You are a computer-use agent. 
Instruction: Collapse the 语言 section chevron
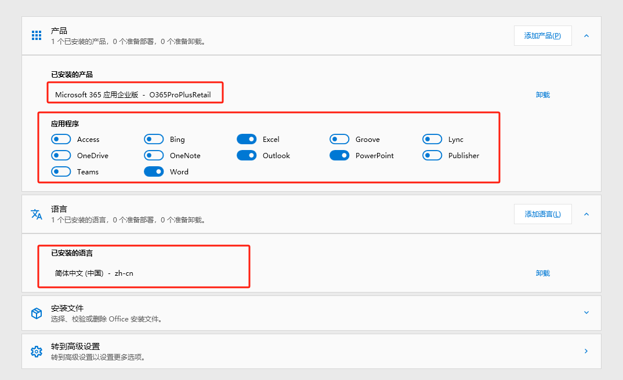[x=586, y=214]
